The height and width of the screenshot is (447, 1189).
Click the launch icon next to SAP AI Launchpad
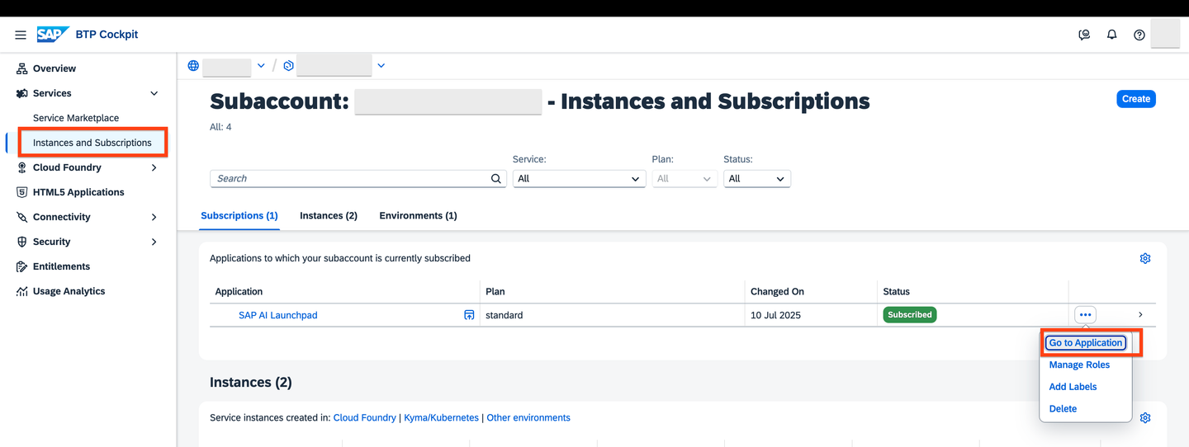click(x=469, y=315)
